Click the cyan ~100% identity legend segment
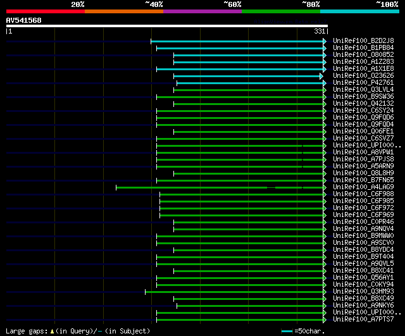This screenshot has height=336, width=405. pos(360,11)
